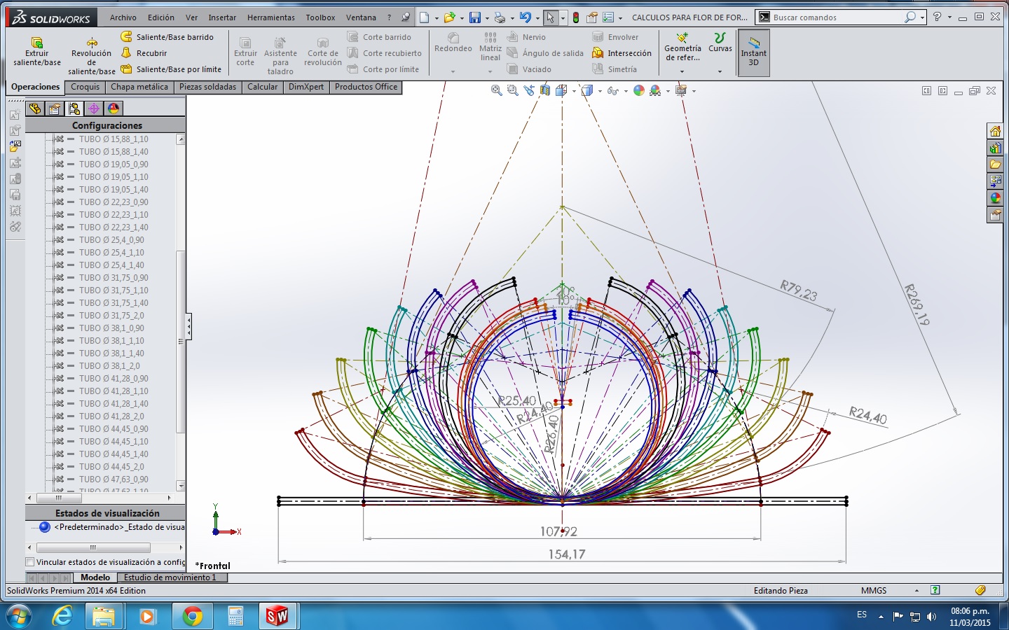Image resolution: width=1009 pixels, height=630 pixels.
Task: Tick Vincular estados de visualización checkbox
Action: pos(30,562)
